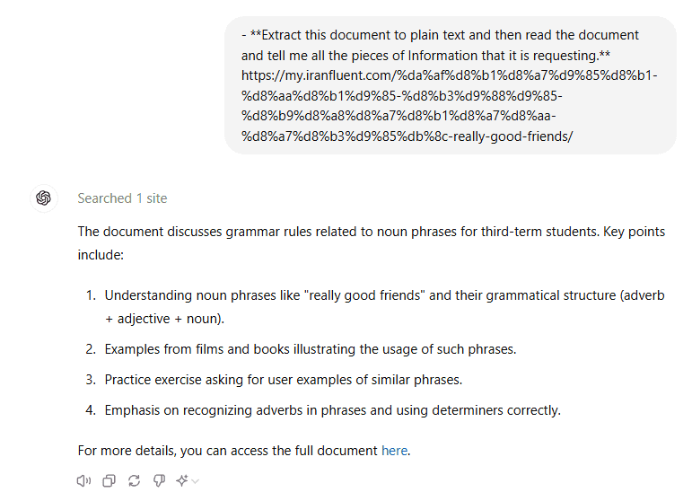Regenerate the response using circular arrows icon
This screenshot has height=492, width=692.
[x=134, y=480]
